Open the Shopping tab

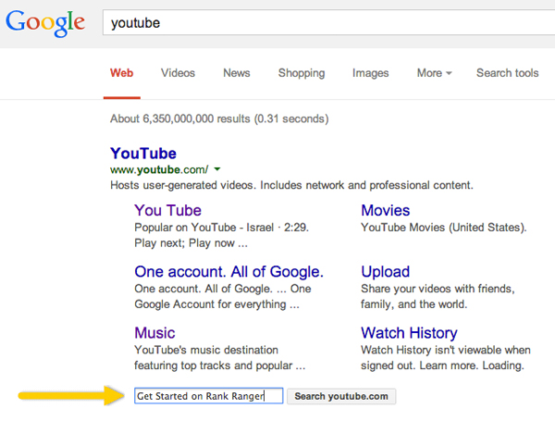(x=301, y=73)
